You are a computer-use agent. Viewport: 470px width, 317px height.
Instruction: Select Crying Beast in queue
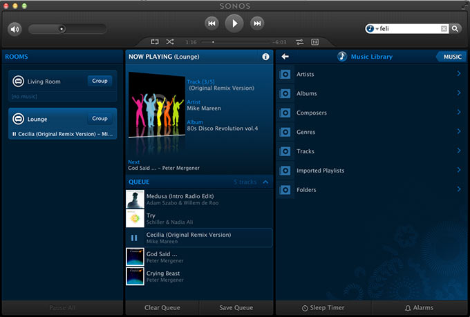pyautogui.click(x=199, y=276)
